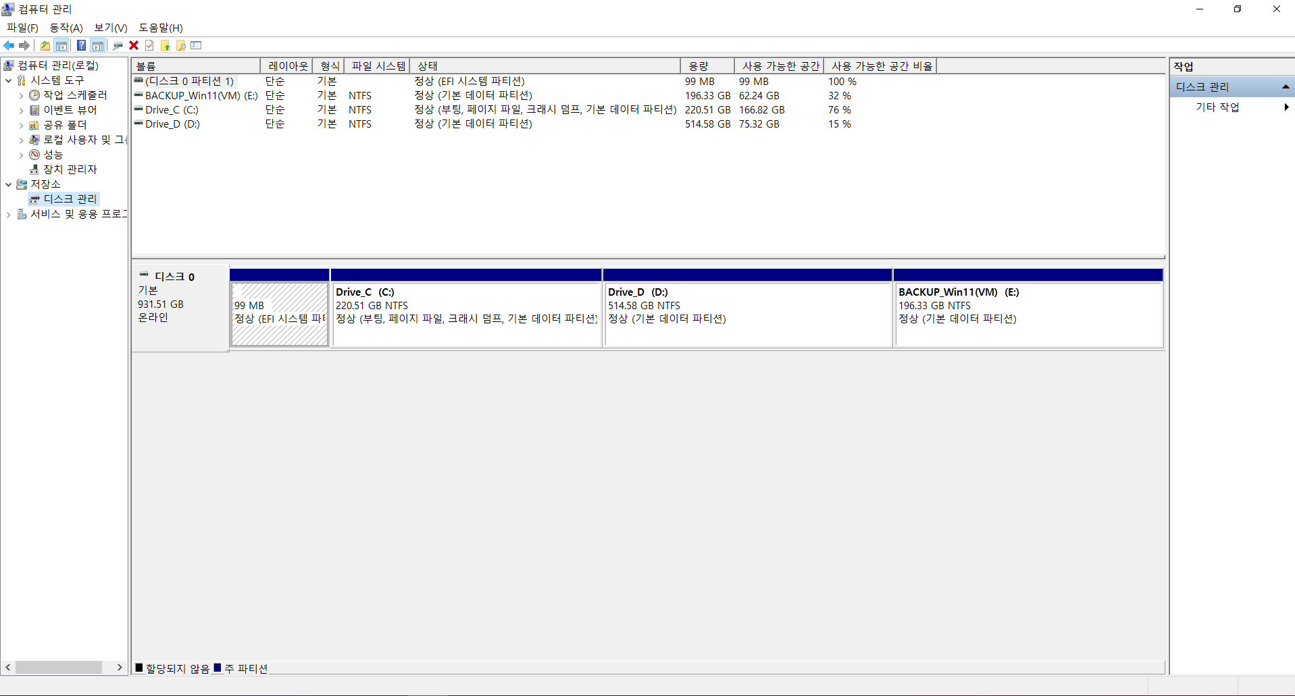1295x696 pixels.
Task: Select BACKUP_Win11(VM) (E:) partition block
Action: 1028,314
